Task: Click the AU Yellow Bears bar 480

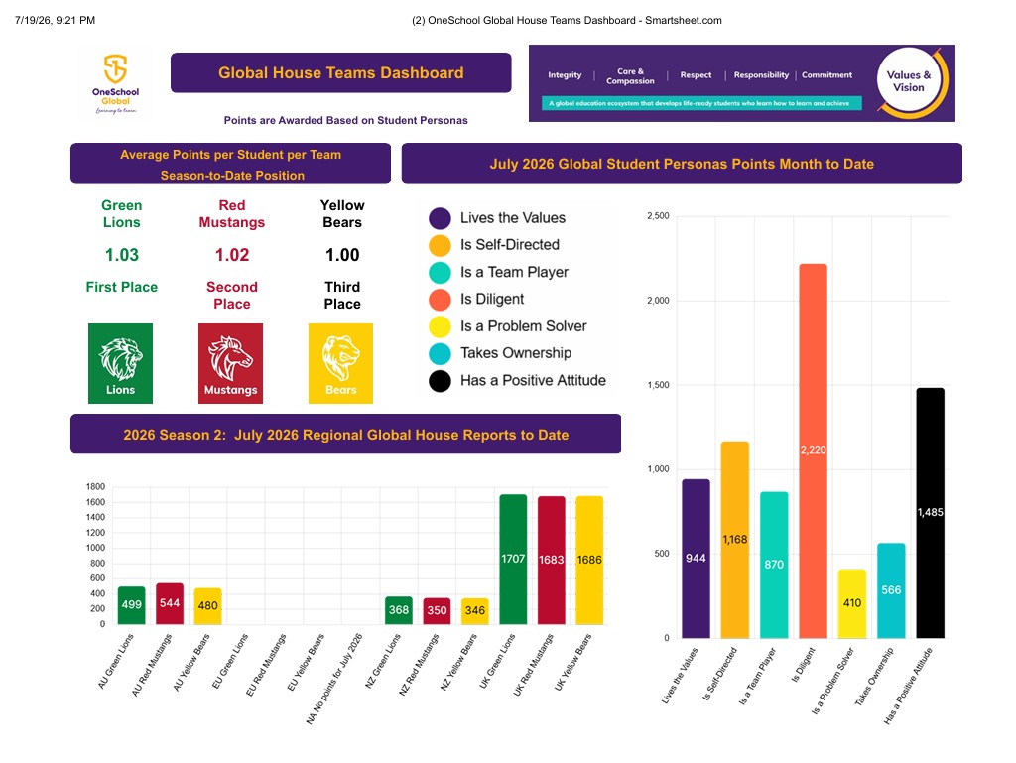Action: tap(208, 606)
